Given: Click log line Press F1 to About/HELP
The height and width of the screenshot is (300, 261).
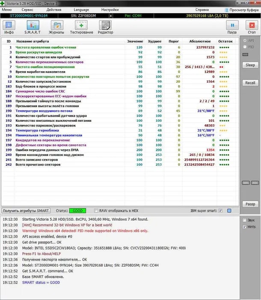Looking at the screenshot, I should (42, 254).
